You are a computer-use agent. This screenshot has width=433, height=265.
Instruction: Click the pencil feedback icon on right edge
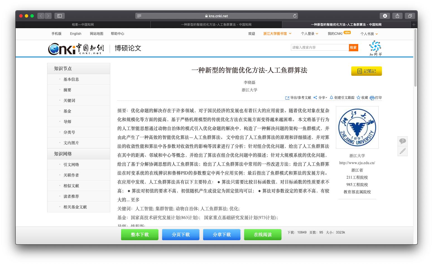click(402, 151)
